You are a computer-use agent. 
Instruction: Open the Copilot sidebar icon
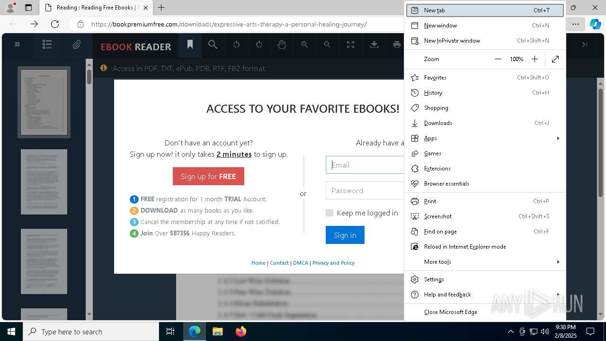click(595, 24)
